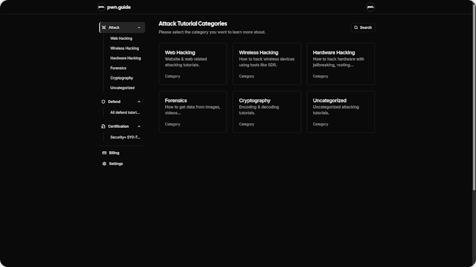Click the Billing card icon
476x267 pixels.
(104, 153)
